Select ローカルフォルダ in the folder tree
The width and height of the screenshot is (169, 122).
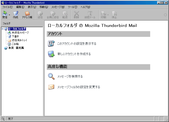pyautogui.click(x=17, y=29)
